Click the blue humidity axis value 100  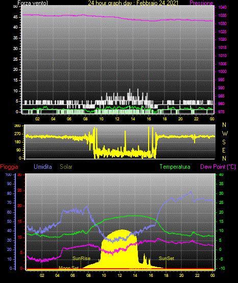(x=8, y=174)
